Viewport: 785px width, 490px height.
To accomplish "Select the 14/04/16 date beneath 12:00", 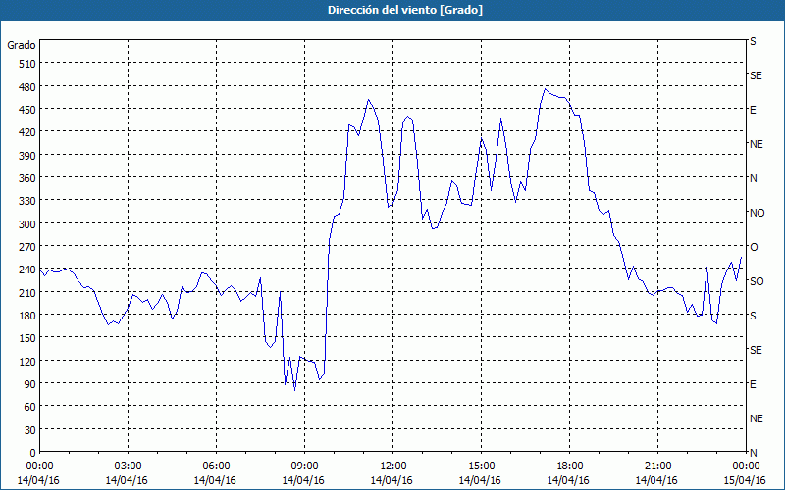I will click(x=392, y=480).
